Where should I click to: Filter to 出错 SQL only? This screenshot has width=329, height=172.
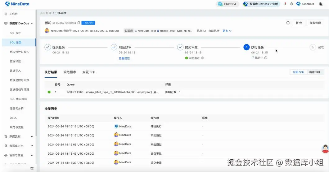click(315, 72)
